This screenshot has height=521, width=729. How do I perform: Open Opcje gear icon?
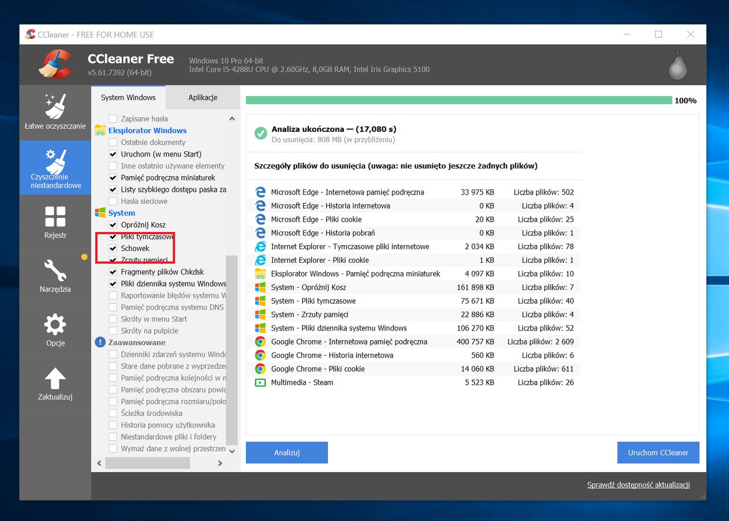(x=55, y=325)
